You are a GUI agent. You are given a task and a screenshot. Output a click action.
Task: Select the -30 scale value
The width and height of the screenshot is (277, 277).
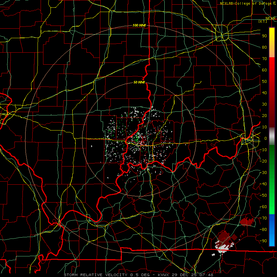(x=263, y=173)
